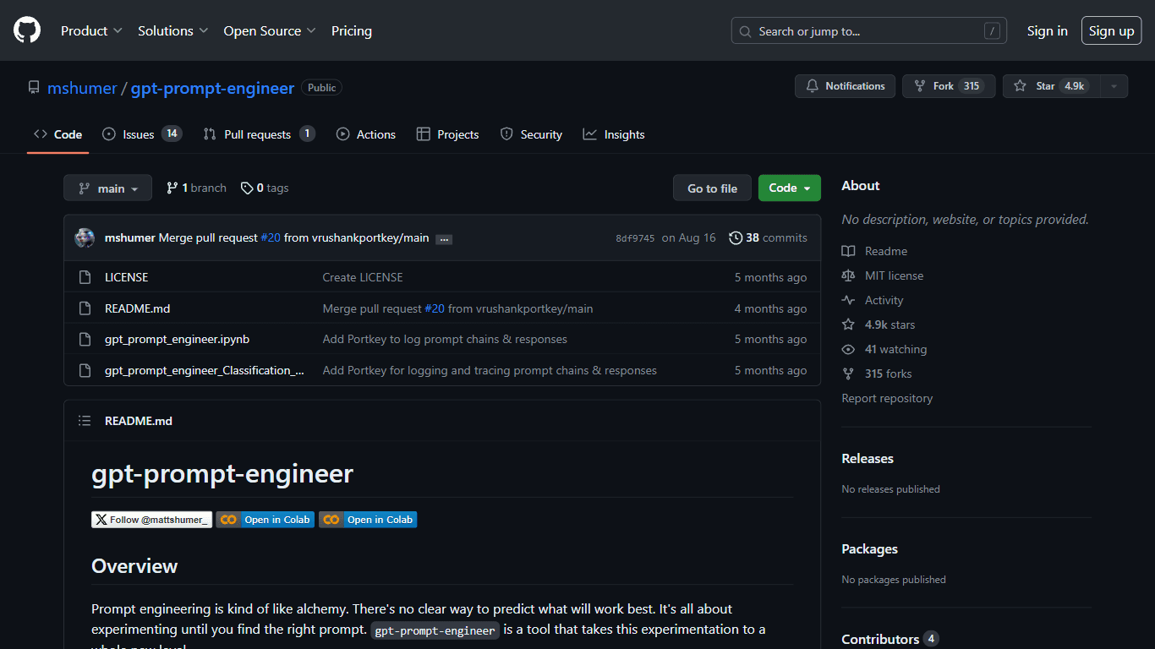Focus the Search or jump to field
Image resolution: width=1155 pixels, height=649 pixels.
pyautogui.click(x=869, y=31)
